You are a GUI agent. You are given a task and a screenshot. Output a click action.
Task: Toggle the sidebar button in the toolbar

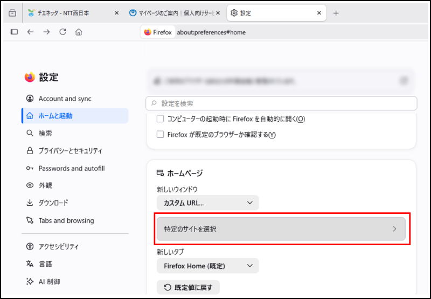tap(15, 32)
